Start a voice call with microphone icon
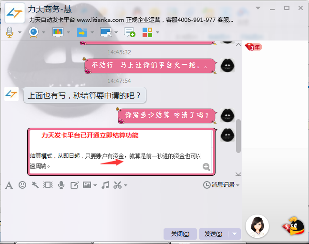Screen dimensions: 309x244 [10, 32]
